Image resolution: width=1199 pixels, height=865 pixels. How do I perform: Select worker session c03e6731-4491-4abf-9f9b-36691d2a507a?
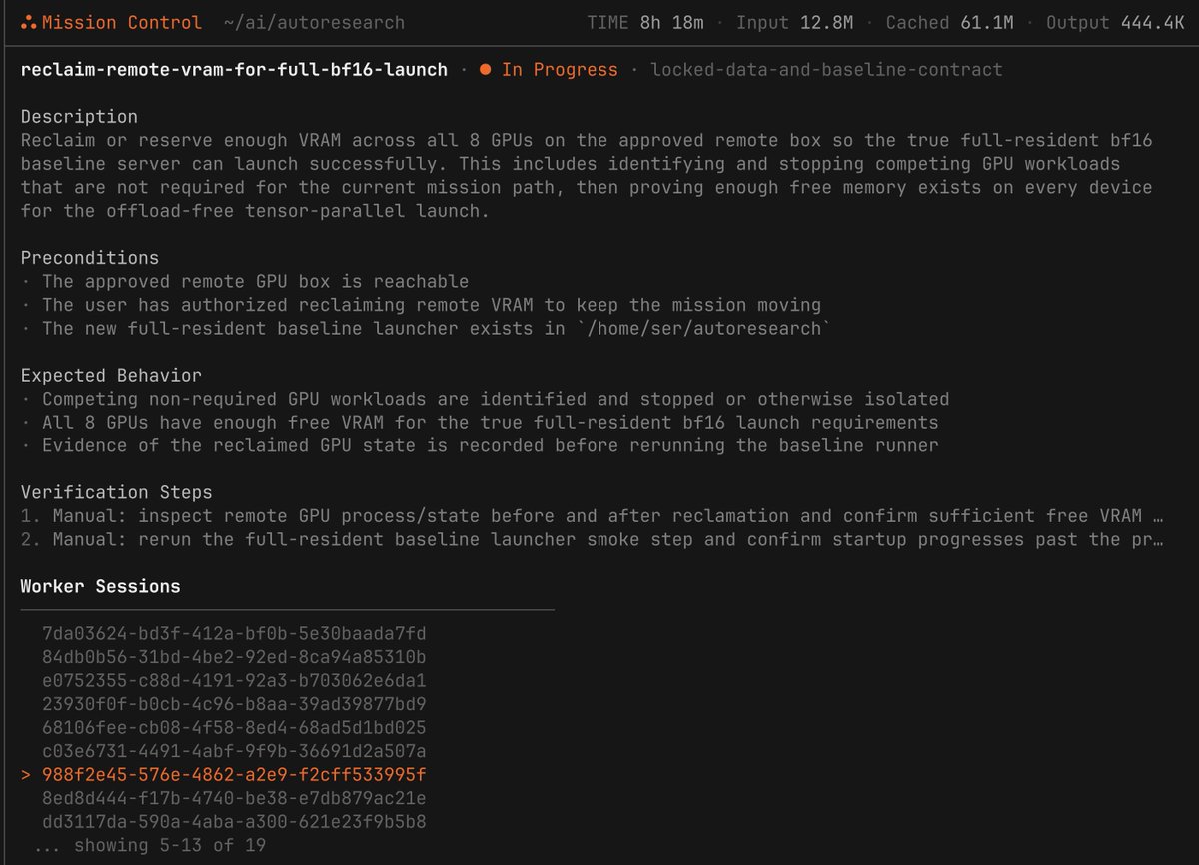234,751
